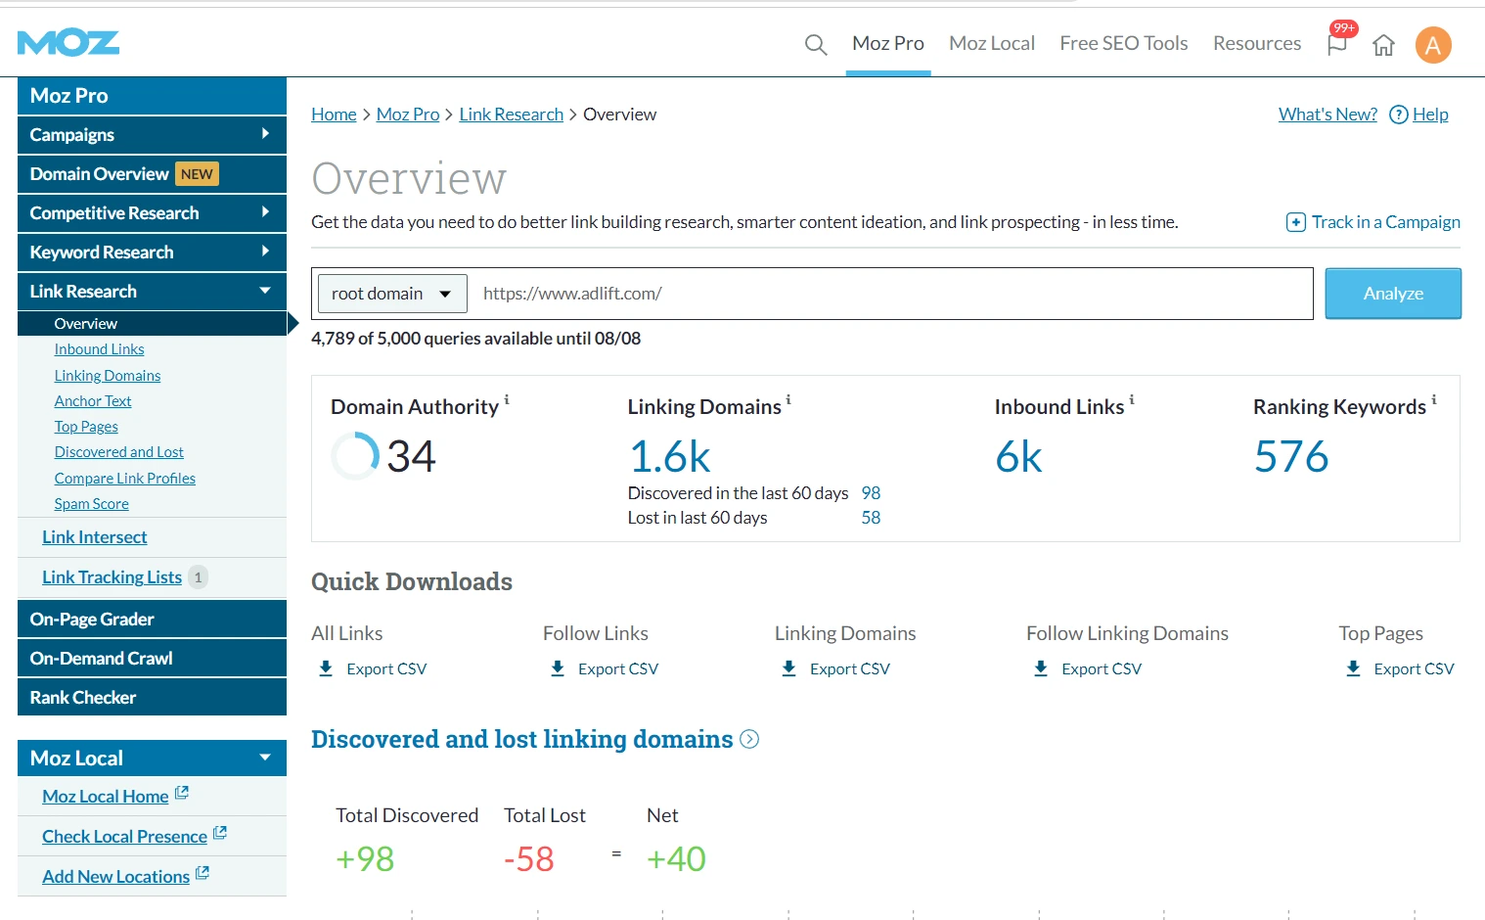Click the 1.6k Linking Domains value
Image resolution: width=1485 pixels, height=920 pixels.
tap(670, 457)
